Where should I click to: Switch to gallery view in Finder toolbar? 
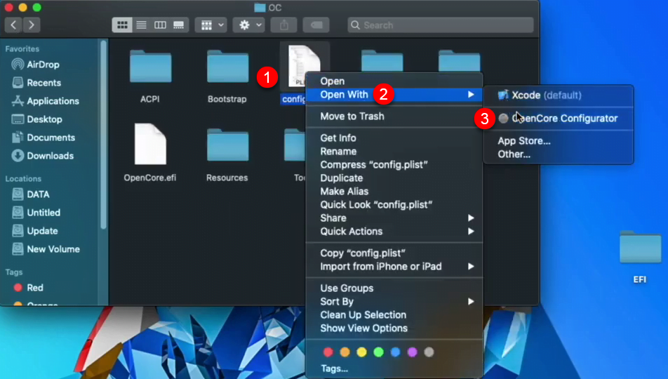click(x=179, y=25)
